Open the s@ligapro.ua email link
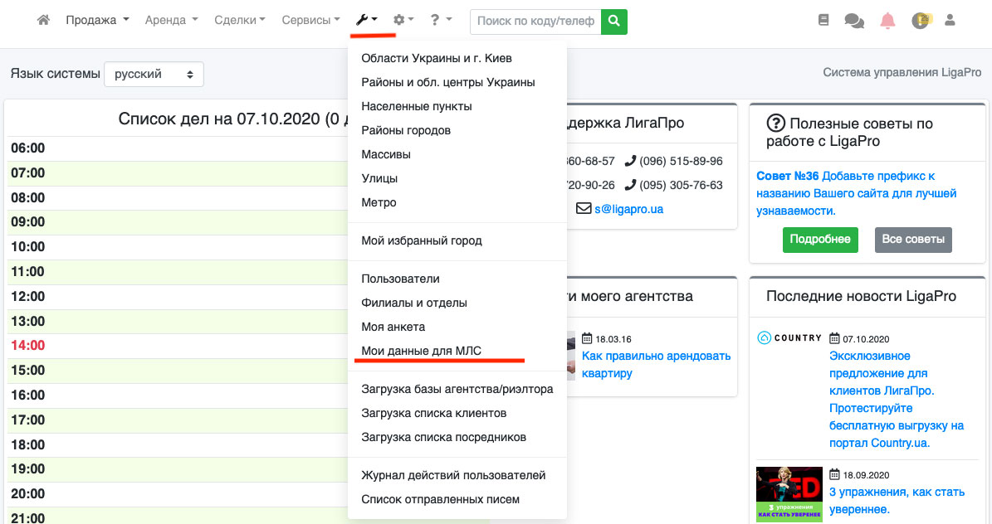Viewport: 992px width, 524px height. [x=628, y=209]
